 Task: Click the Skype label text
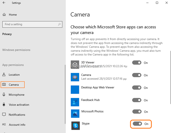click(x=85, y=124)
